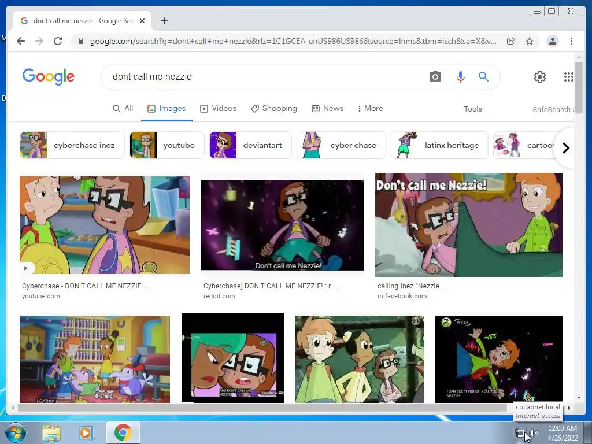This screenshot has width=592, height=444.
Task: Click the Chrome taskbar button
Action: pyautogui.click(x=123, y=432)
